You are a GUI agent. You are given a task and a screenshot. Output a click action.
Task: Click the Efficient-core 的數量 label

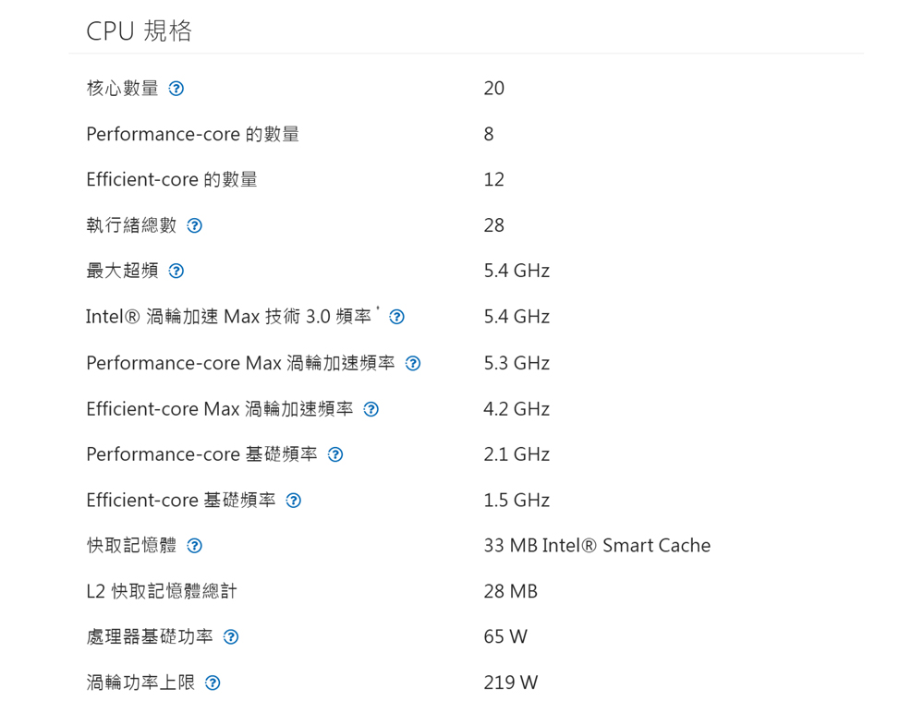coord(172,179)
